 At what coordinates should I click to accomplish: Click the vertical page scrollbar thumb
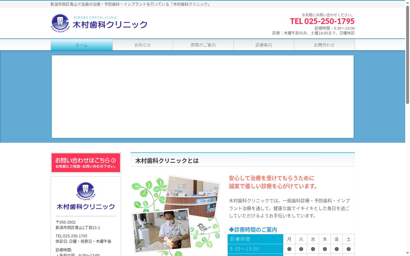[x=407, y=54]
